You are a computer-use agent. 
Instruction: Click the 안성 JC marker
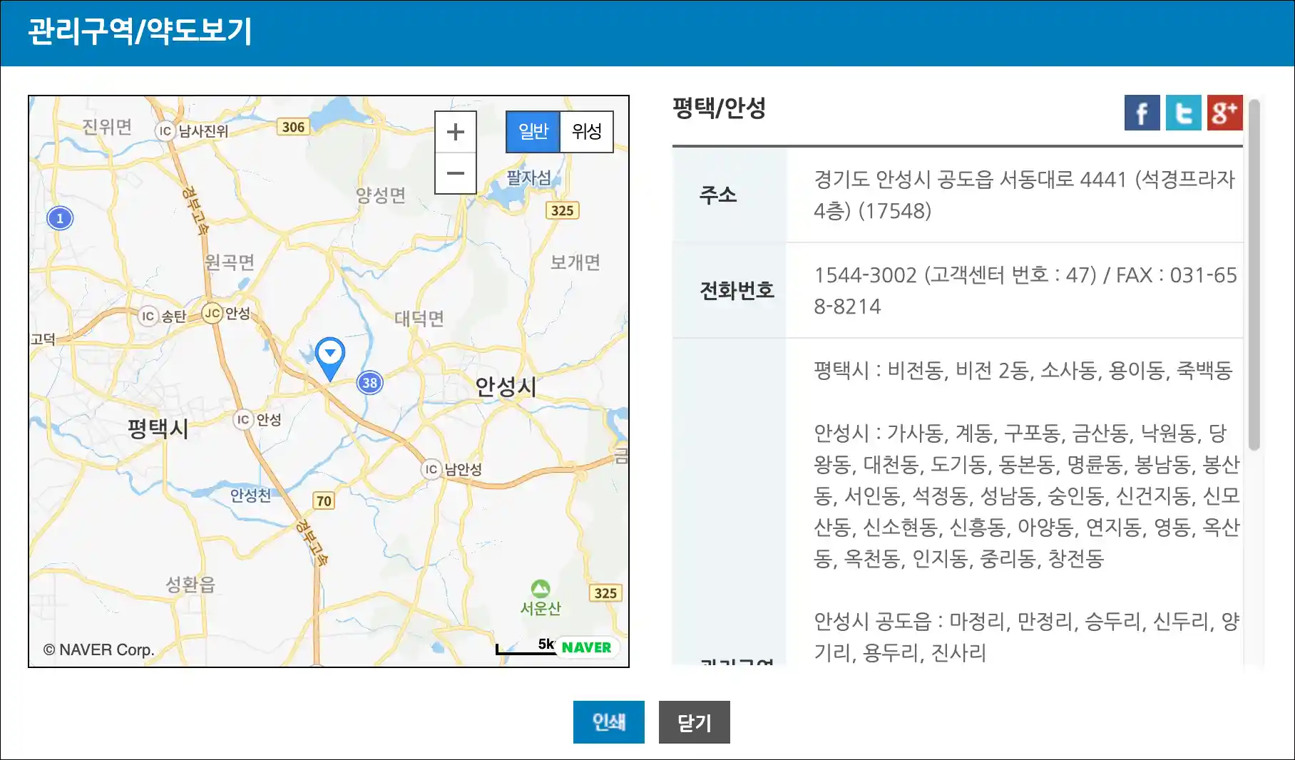coord(213,313)
